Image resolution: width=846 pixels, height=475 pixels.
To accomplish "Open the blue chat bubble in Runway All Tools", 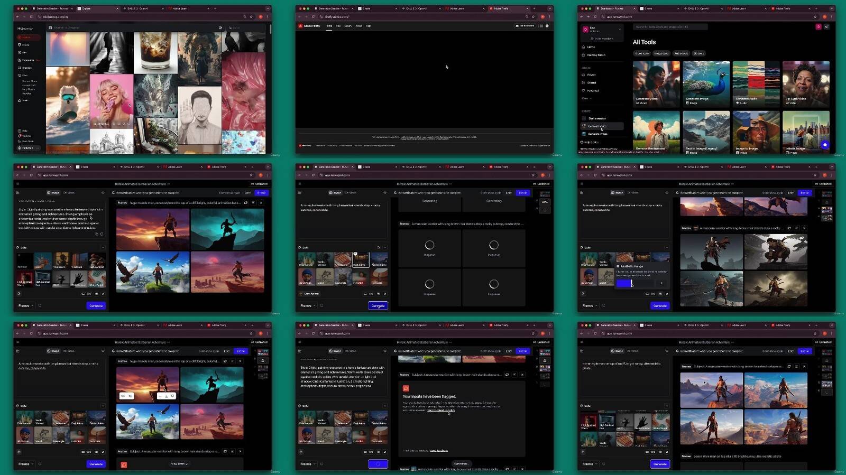I will tap(825, 144).
